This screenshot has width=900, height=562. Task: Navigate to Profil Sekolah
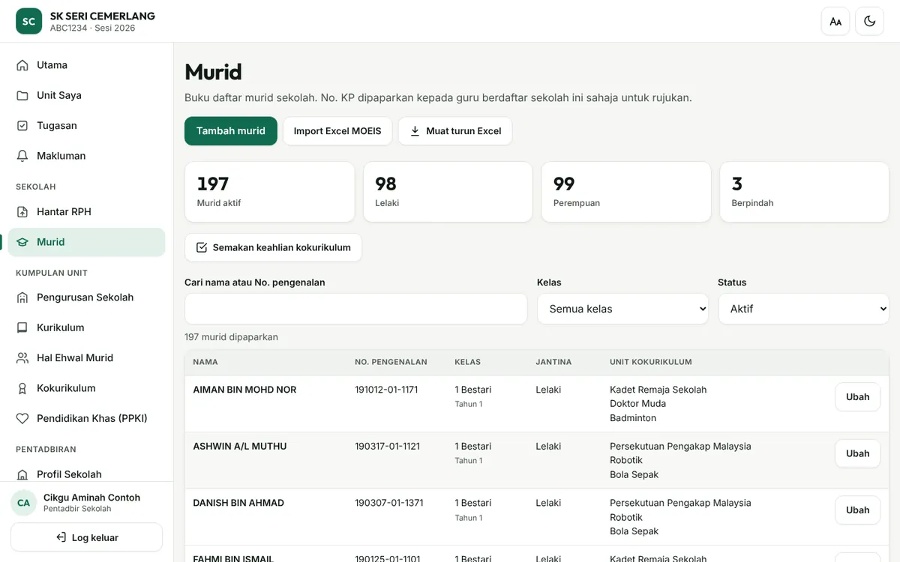coord(86,474)
